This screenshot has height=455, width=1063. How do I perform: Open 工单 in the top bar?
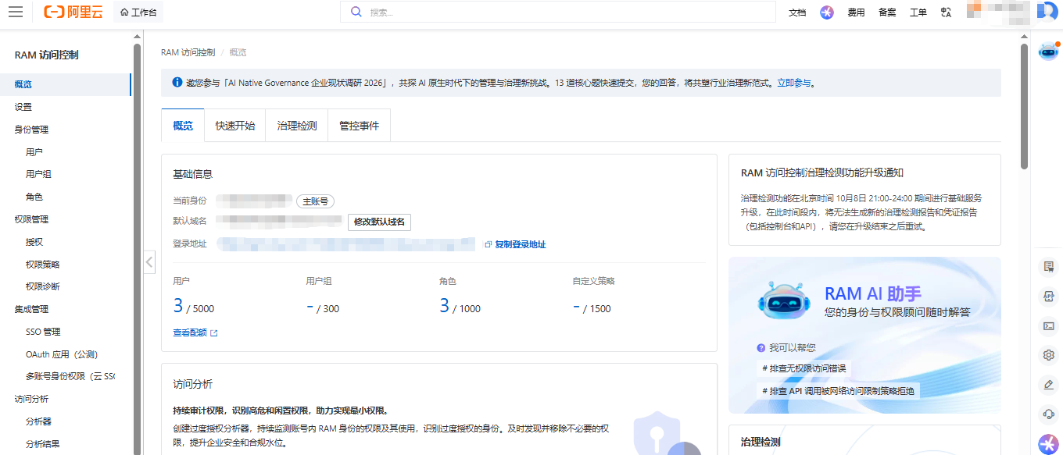pyautogui.click(x=918, y=12)
